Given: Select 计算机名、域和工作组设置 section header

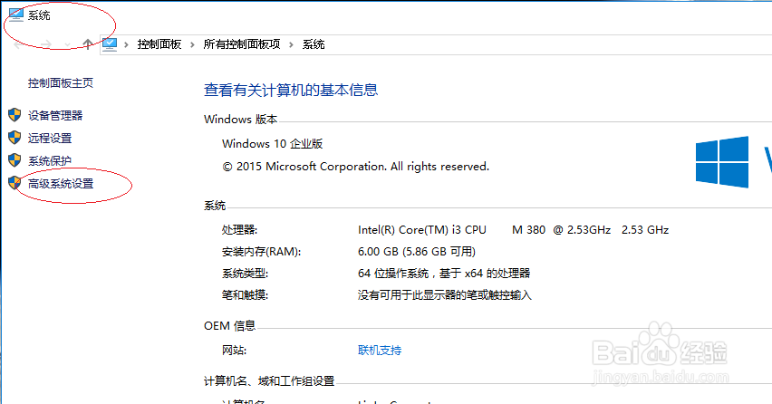Looking at the screenshot, I should 269,380.
